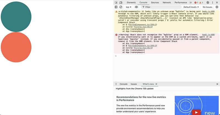This screenshot has width=220, height=115.
Task: Play the What's new video
Action: click(196, 113)
